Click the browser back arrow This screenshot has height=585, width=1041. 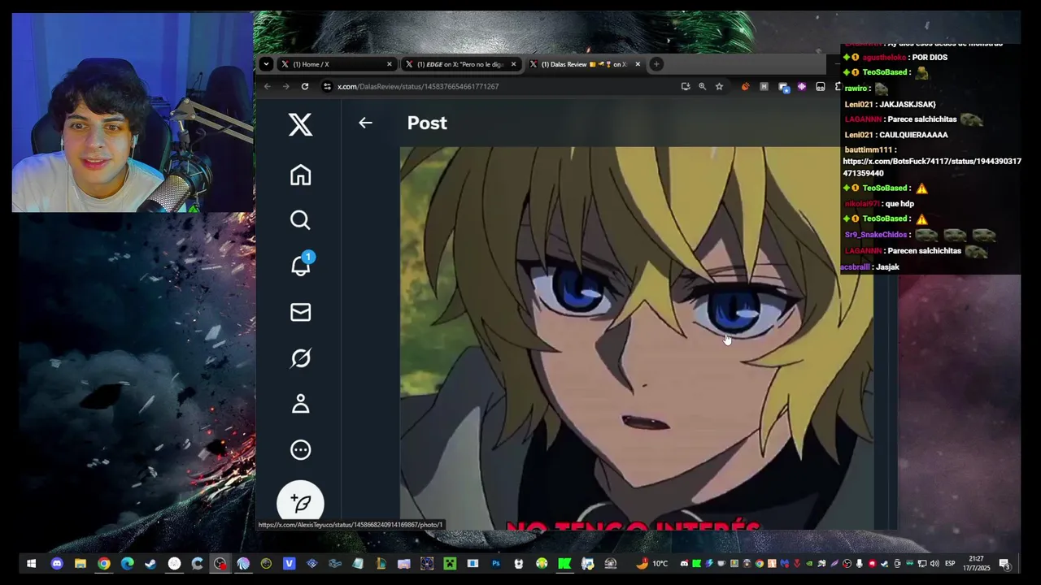tap(267, 86)
